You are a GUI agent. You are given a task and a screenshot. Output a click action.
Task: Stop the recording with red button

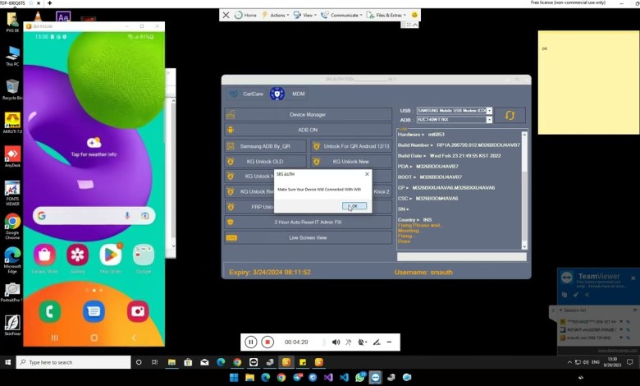[270, 342]
